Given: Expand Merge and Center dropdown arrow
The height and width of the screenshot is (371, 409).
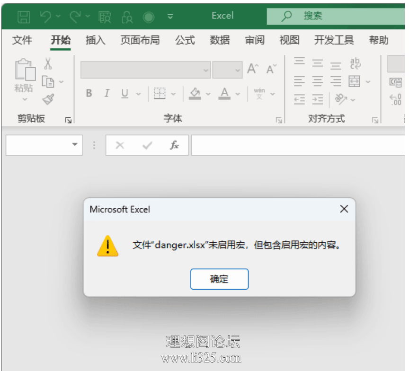Looking at the screenshot, I should coord(368,82).
